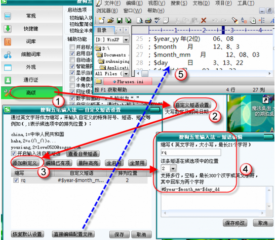Click the A-B Replace icon

(244, 21)
